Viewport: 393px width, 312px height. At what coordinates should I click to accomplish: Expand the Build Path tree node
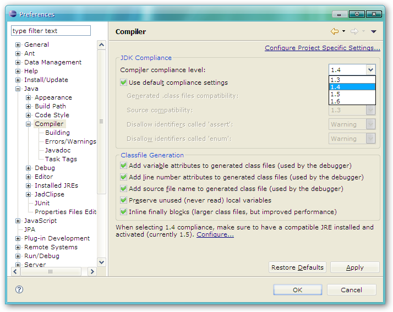point(28,106)
